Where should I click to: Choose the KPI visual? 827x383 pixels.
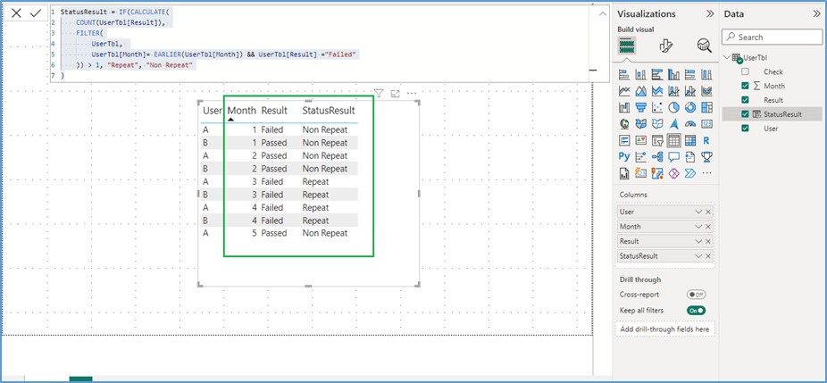click(x=641, y=140)
